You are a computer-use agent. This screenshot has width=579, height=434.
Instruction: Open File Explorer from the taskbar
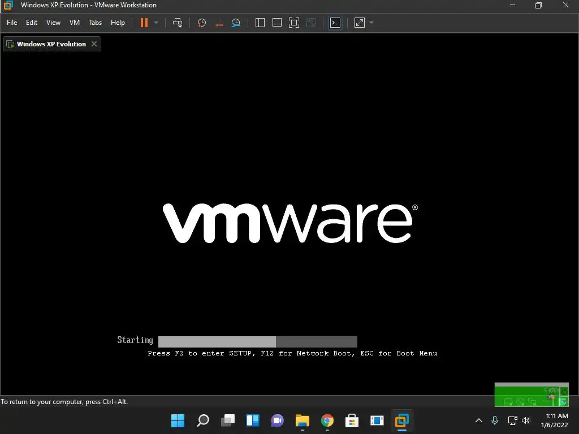303,420
